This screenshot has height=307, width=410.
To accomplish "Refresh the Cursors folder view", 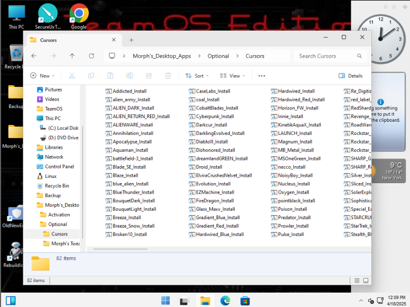I will [x=91, y=56].
